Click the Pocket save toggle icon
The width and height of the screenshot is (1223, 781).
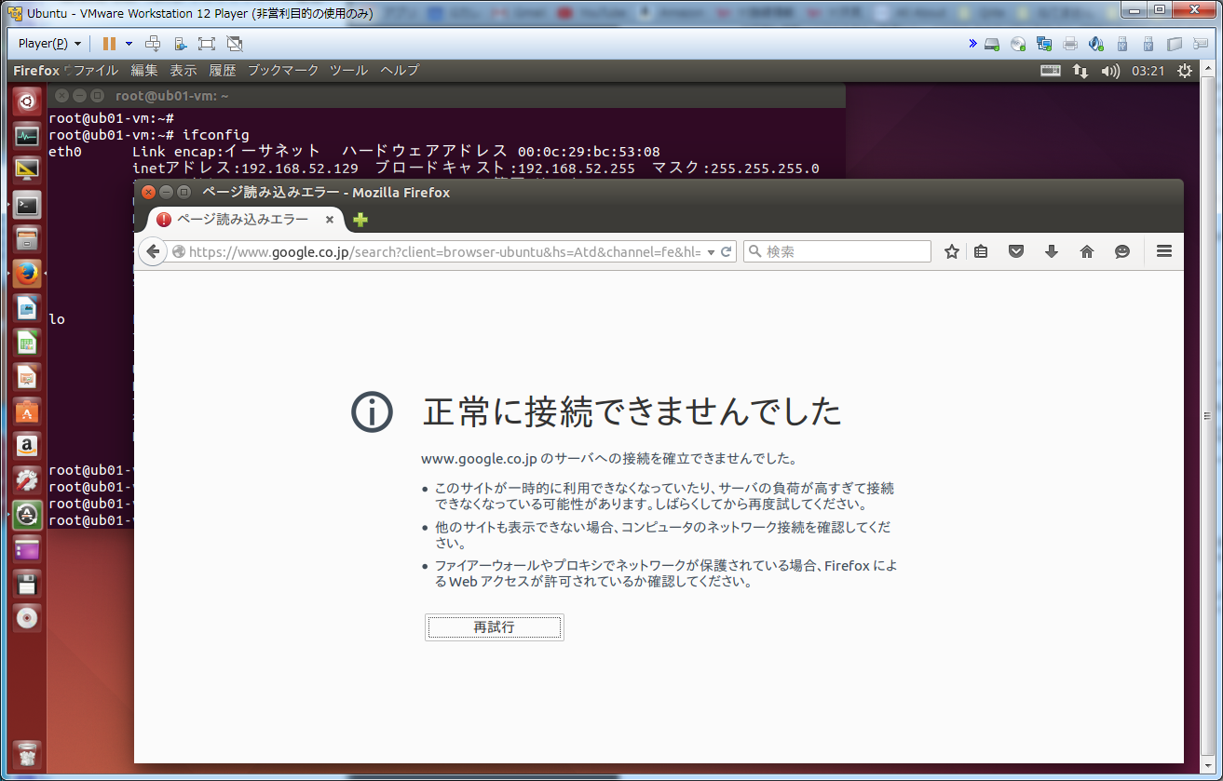(1015, 251)
